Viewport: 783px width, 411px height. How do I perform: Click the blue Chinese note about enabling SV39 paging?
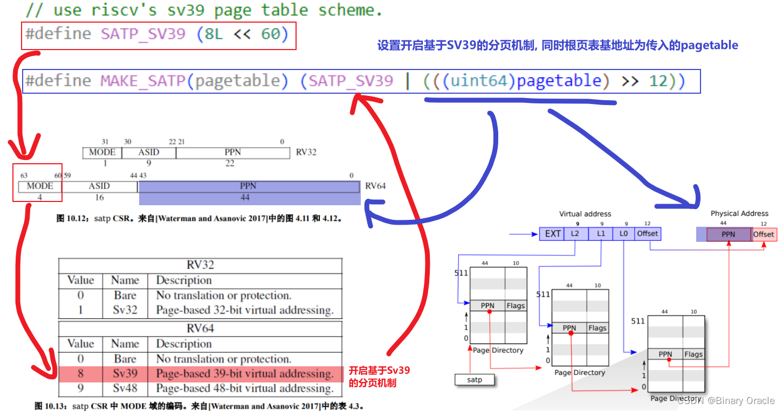click(558, 45)
